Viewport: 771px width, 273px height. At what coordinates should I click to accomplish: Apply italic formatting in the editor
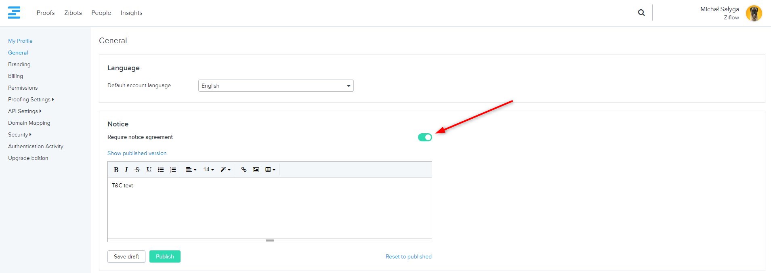point(126,170)
